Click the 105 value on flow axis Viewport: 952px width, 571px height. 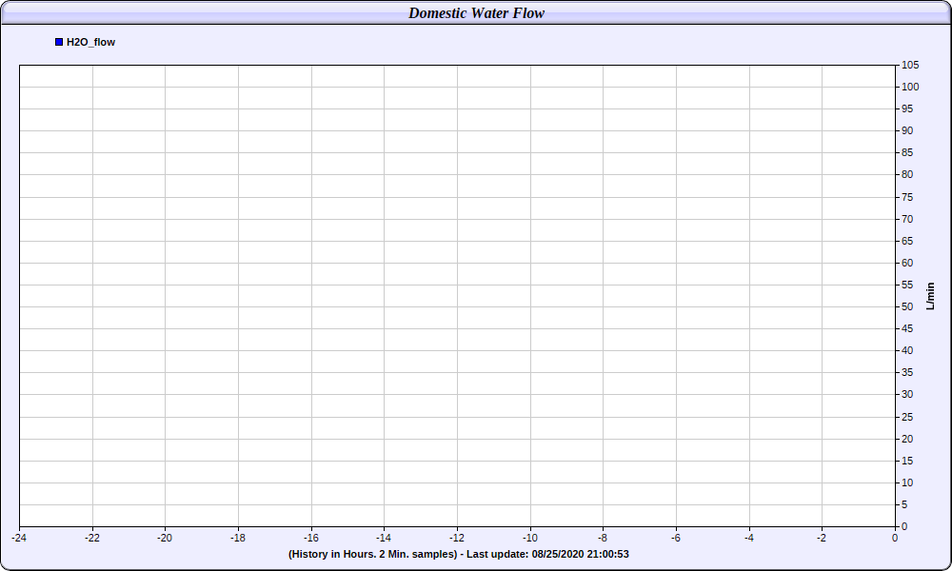[x=910, y=65]
